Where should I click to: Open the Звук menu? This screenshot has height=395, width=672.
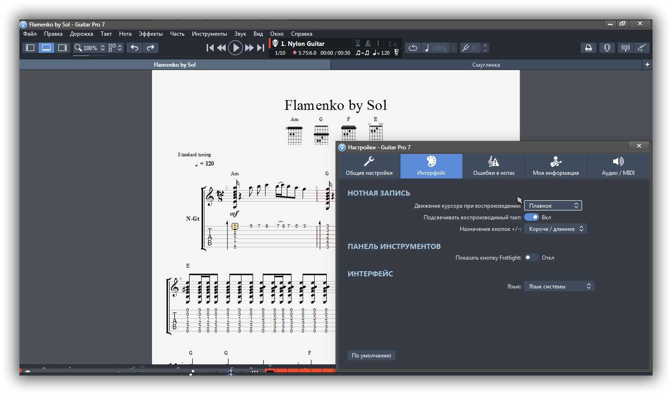click(x=240, y=34)
